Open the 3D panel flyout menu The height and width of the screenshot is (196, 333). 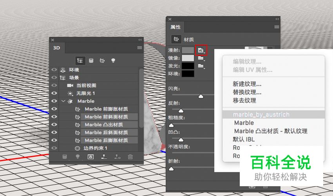pyautogui.click(x=139, y=47)
